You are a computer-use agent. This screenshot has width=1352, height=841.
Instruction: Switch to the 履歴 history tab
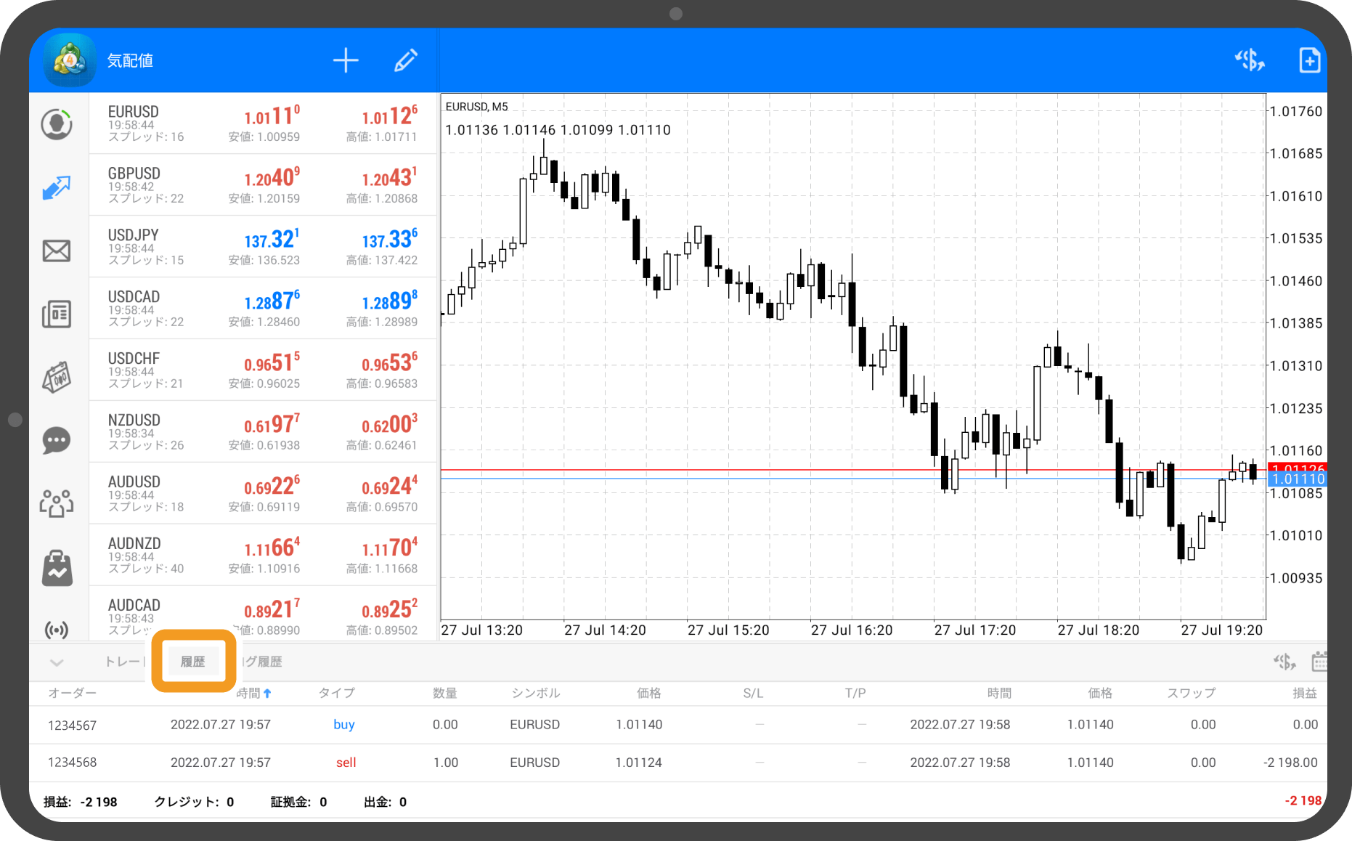[x=193, y=662]
